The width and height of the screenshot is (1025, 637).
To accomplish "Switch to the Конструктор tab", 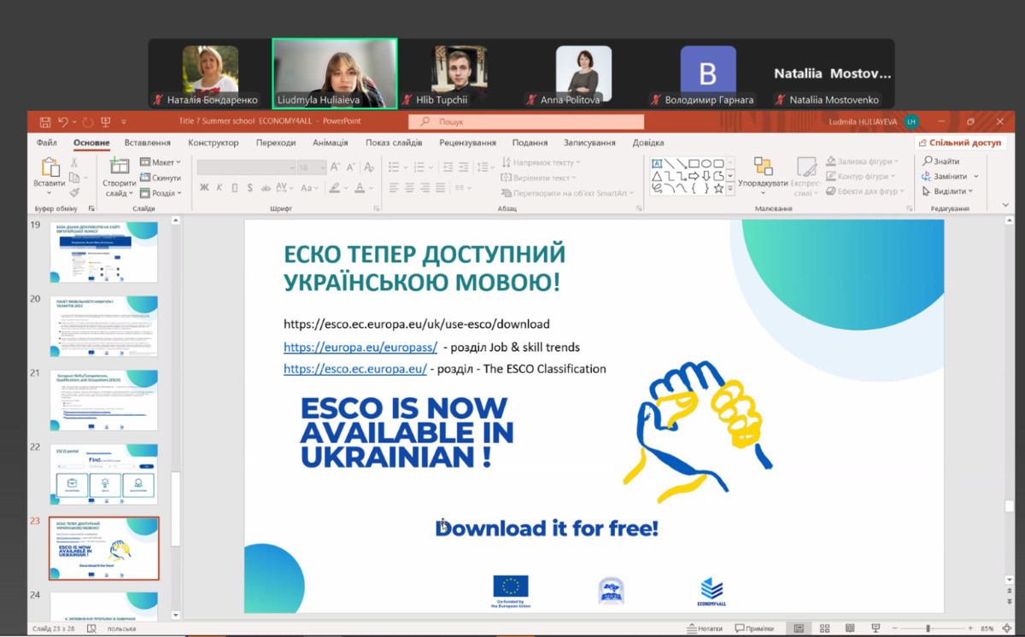I will click(x=214, y=143).
